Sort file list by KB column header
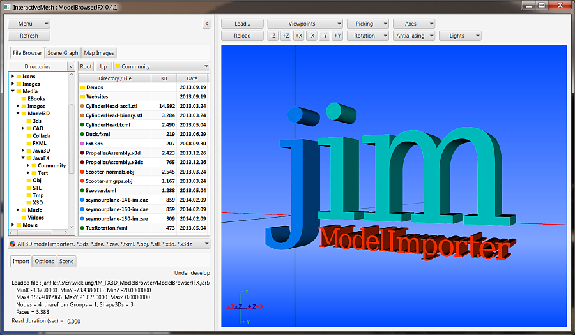Image resolution: width=575 pixels, height=335 pixels. click(x=164, y=78)
